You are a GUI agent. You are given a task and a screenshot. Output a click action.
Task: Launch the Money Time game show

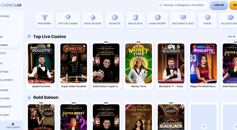[x=139, y=66]
